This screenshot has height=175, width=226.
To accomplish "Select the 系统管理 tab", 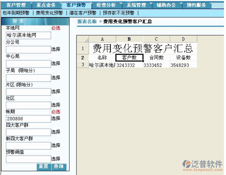I will [136, 5].
